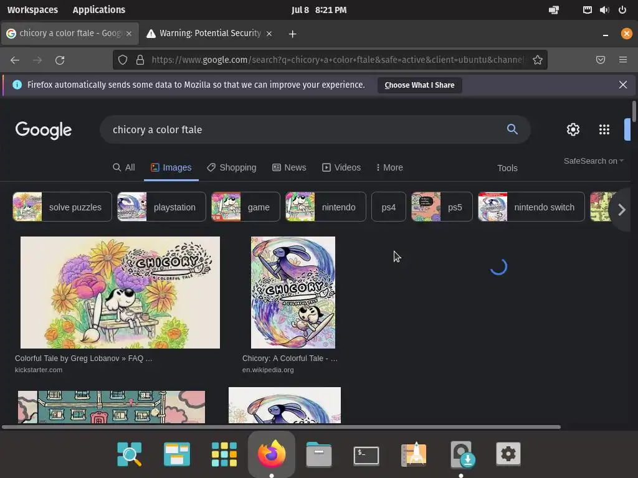Close the Warning: Potential Security tab
Viewport: 638px width, 478px height.
(x=269, y=34)
